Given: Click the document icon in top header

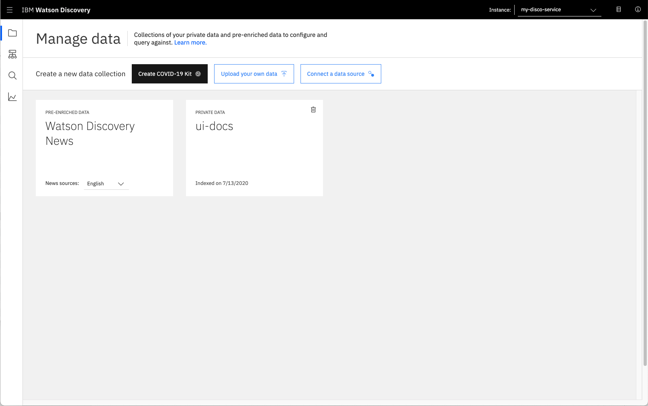Looking at the screenshot, I should [x=619, y=10].
